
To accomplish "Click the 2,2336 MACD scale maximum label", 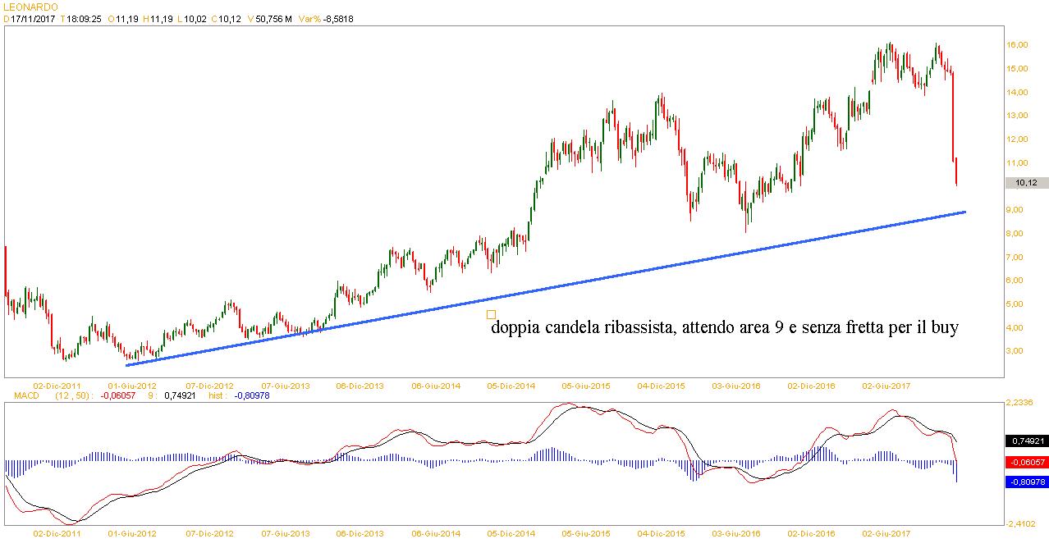I will [1023, 403].
